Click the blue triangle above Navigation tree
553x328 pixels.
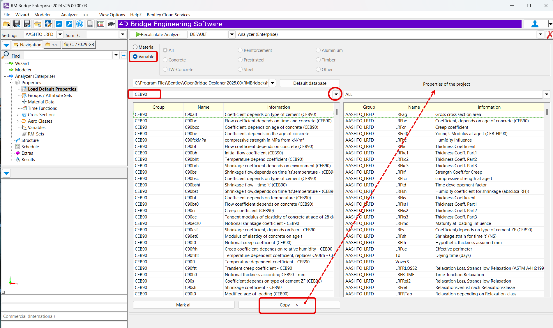[x=6, y=45]
